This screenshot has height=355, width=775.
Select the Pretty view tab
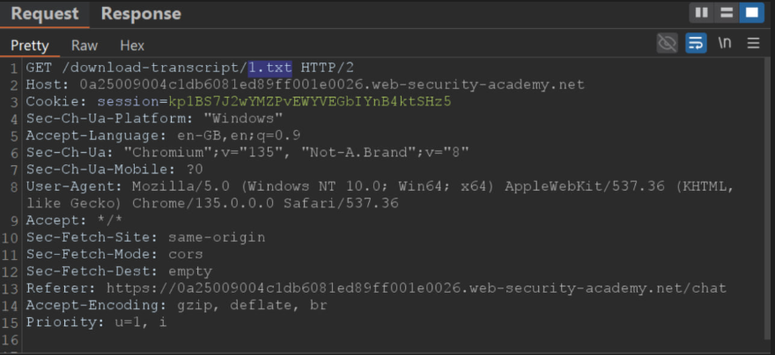click(x=30, y=46)
